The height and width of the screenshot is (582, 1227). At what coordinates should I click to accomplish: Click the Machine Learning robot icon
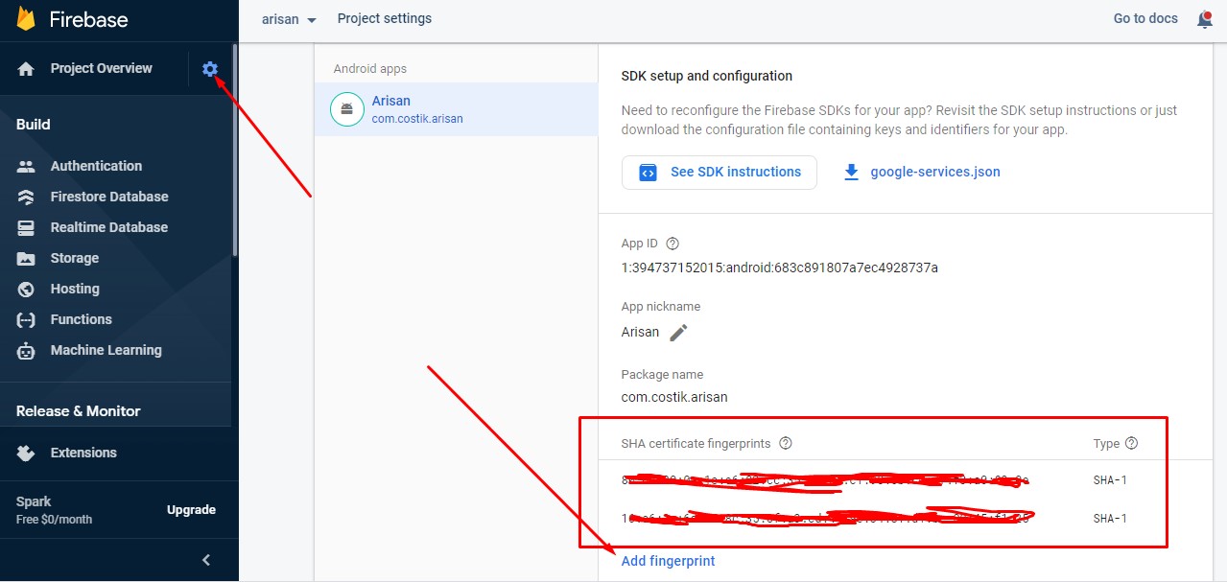(26, 350)
